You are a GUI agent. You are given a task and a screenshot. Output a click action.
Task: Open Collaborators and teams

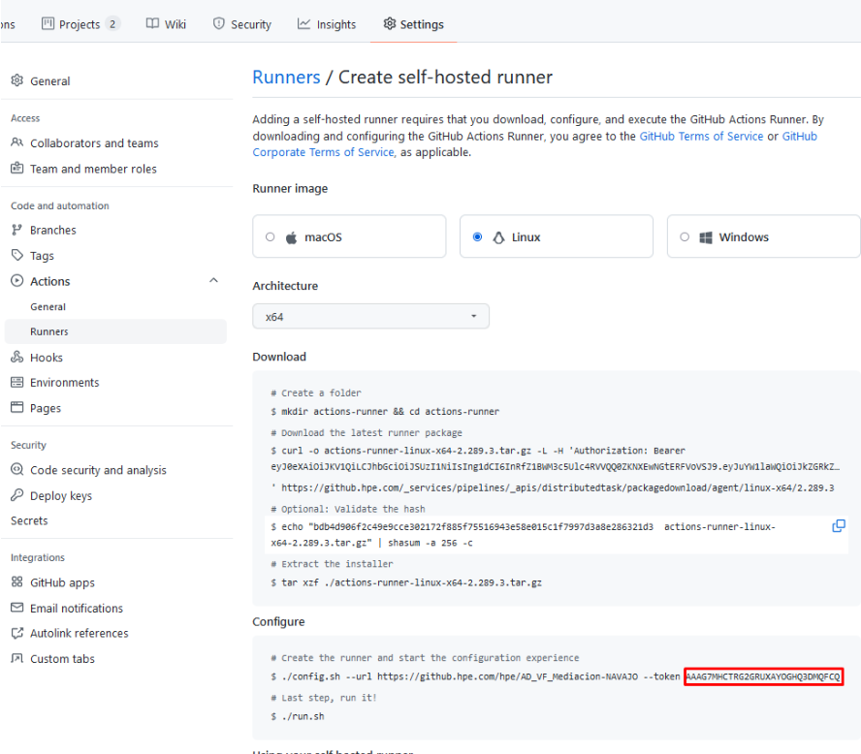pyautogui.click(x=94, y=143)
